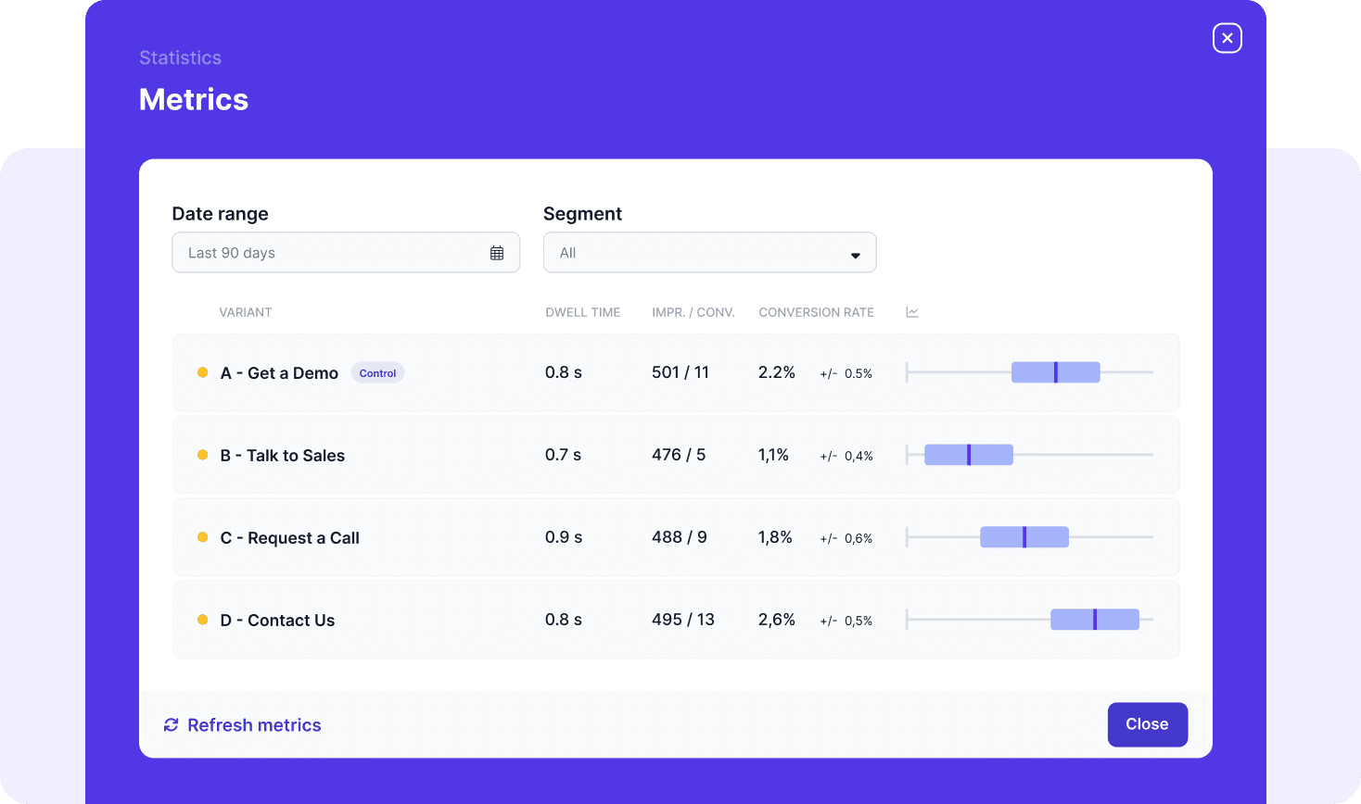Expand the Segment dropdown arrow

pyautogui.click(x=855, y=255)
